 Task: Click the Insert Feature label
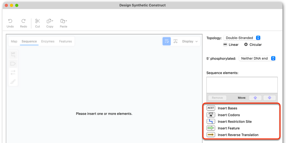(x=229, y=128)
